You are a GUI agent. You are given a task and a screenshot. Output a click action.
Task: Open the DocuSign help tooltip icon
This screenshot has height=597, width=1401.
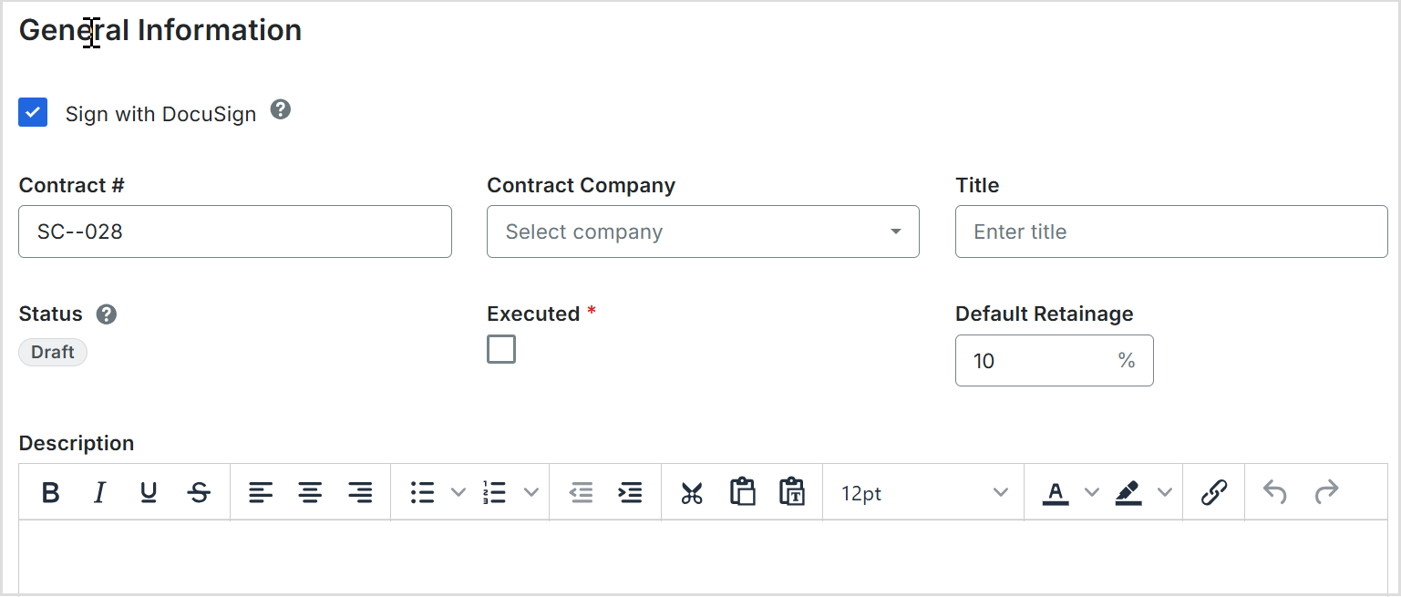(x=281, y=110)
